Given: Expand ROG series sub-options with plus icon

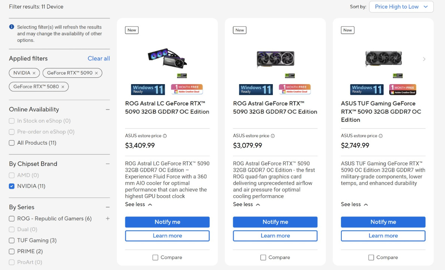Looking at the screenshot, I should point(108,218).
